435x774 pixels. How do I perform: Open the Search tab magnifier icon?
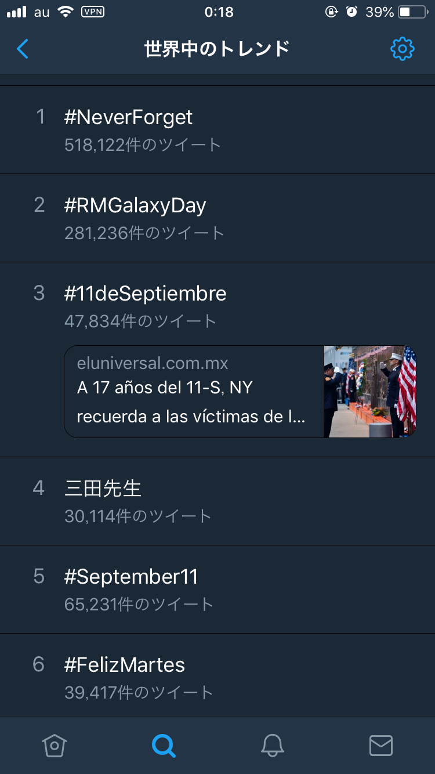[x=164, y=745]
